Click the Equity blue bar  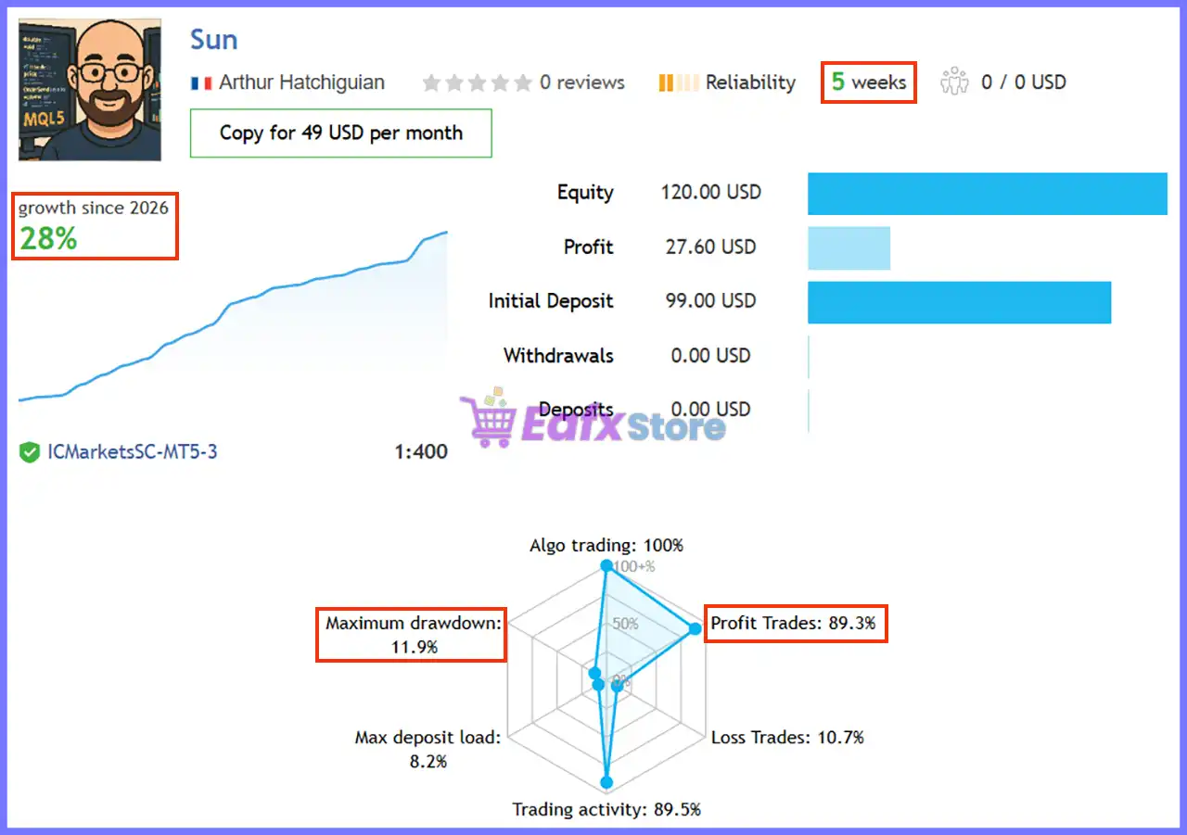click(x=988, y=193)
